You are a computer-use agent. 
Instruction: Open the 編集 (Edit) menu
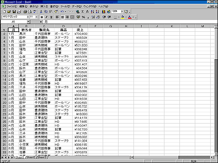point(24,6)
